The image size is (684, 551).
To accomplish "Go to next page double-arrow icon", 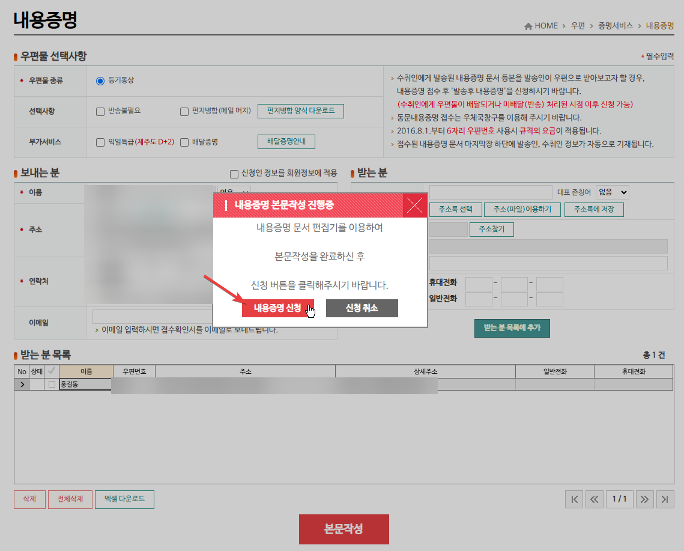I will 644,499.
